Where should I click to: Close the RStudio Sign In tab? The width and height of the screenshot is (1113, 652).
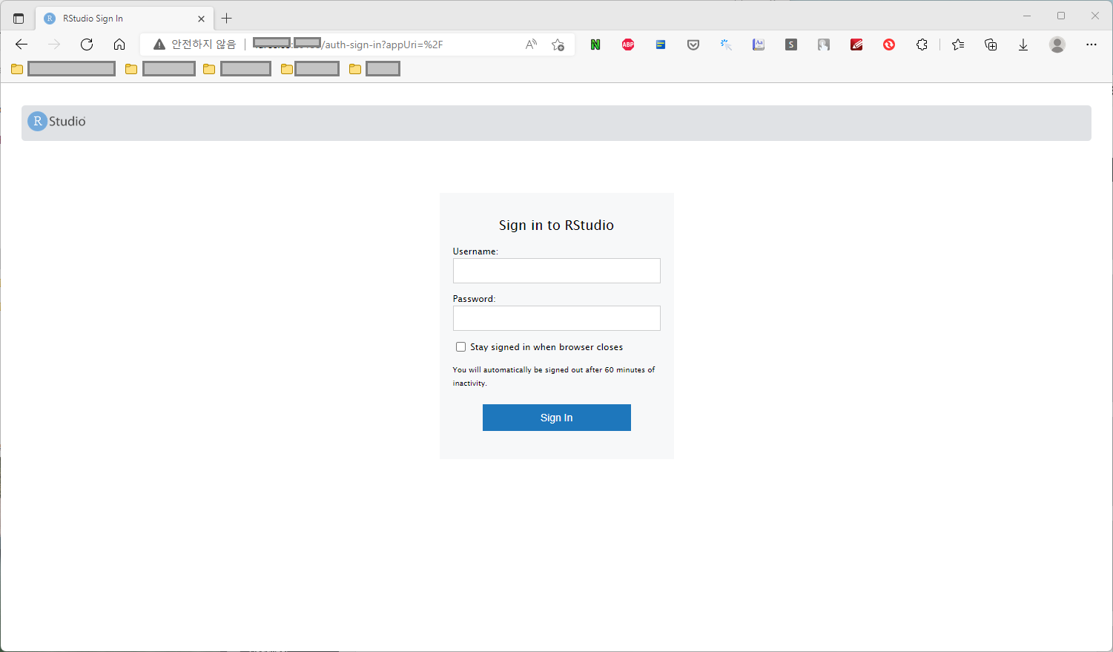coord(201,19)
